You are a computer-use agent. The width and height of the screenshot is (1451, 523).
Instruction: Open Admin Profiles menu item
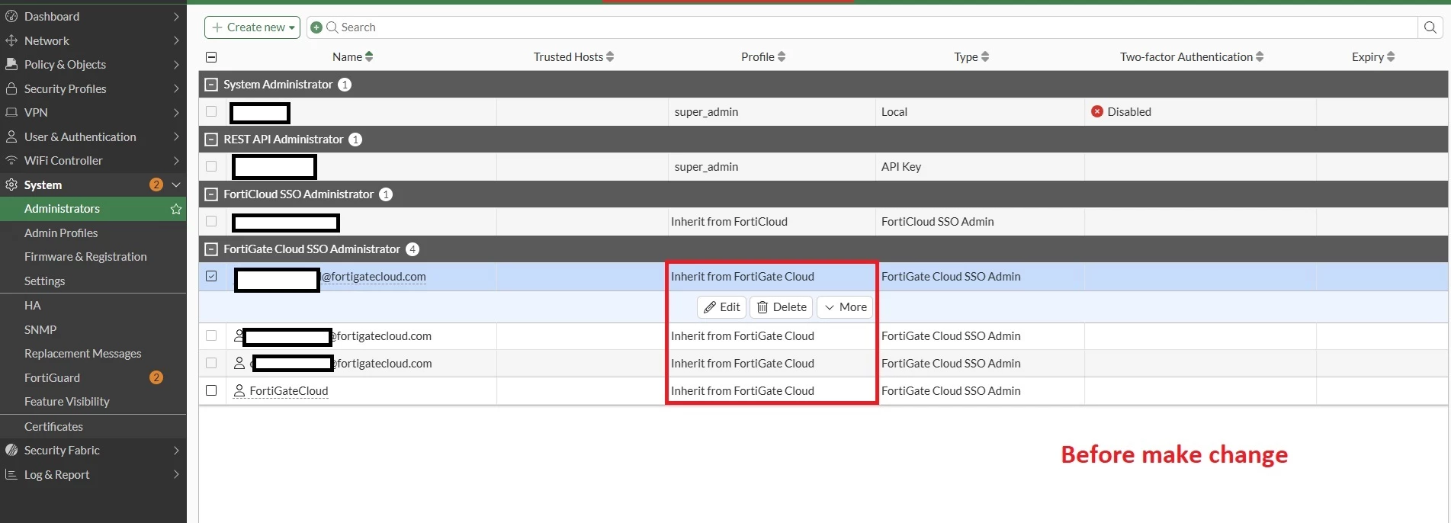[61, 233]
